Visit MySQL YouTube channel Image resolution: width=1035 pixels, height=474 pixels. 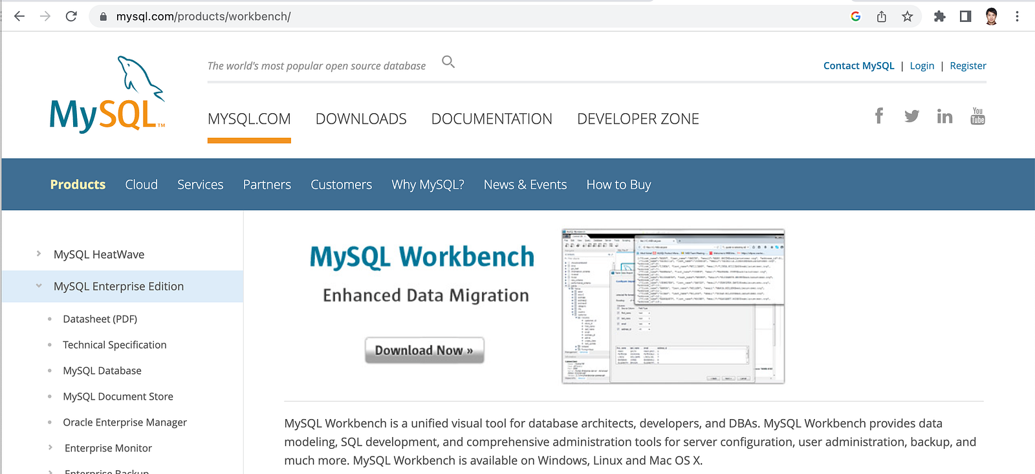[977, 116]
